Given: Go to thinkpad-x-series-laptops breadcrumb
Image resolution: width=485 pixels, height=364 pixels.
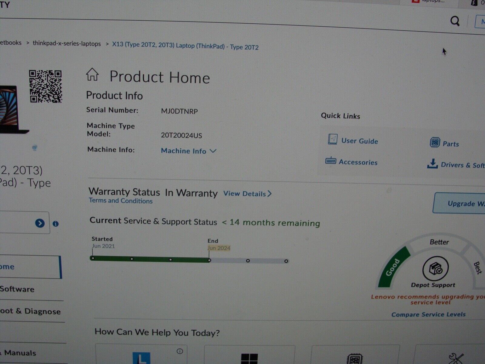Looking at the screenshot, I should coord(67,43).
